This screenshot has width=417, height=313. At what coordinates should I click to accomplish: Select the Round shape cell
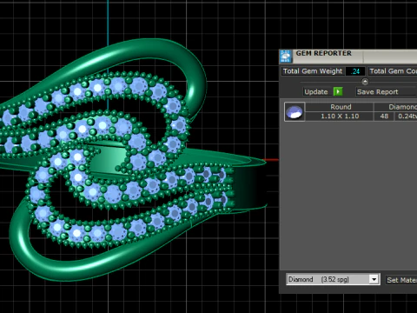(340, 107)
